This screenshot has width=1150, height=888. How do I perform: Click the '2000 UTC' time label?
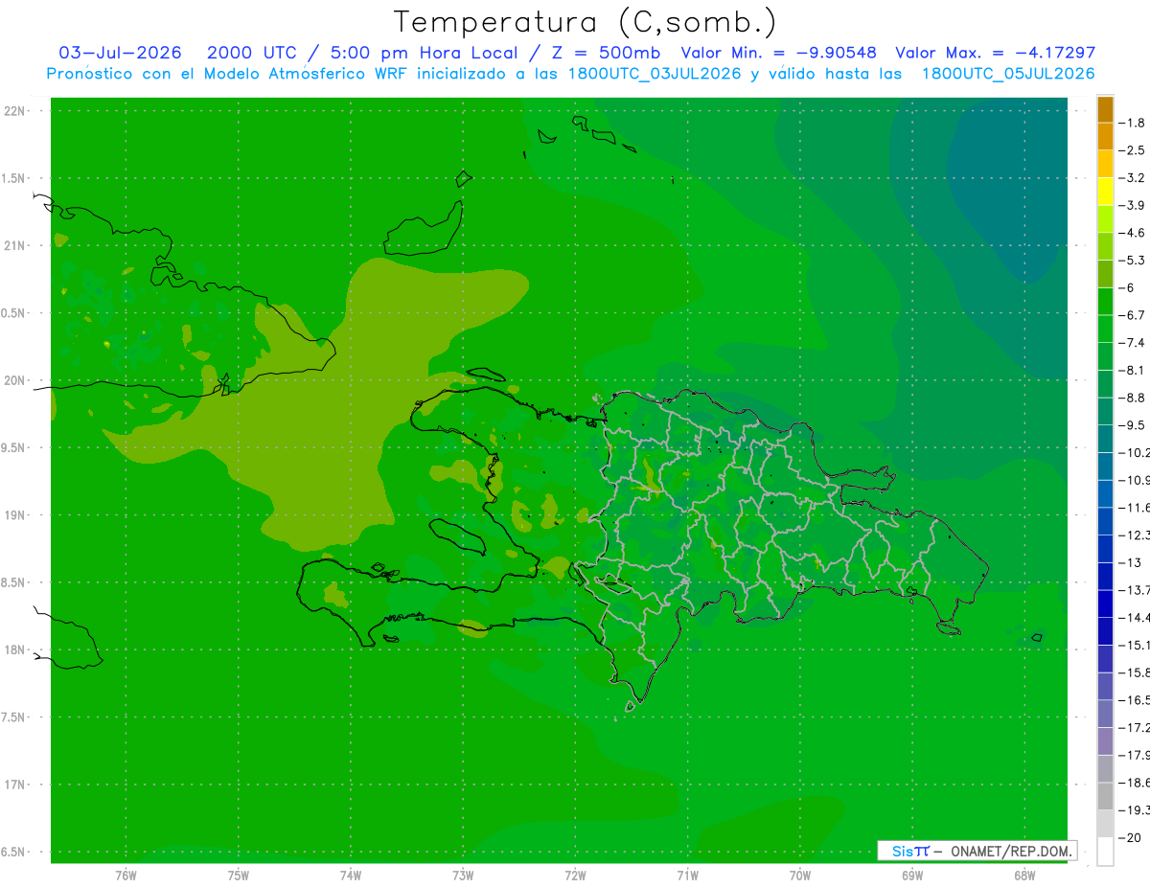coord(252,53)
